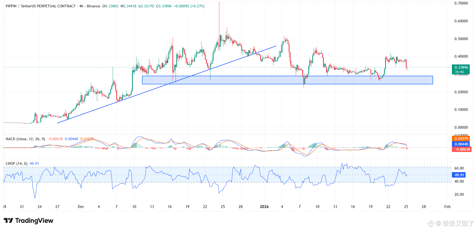Click the low value L0.32170
Viewport: 476px width, 230px height.
click(146, 6)
